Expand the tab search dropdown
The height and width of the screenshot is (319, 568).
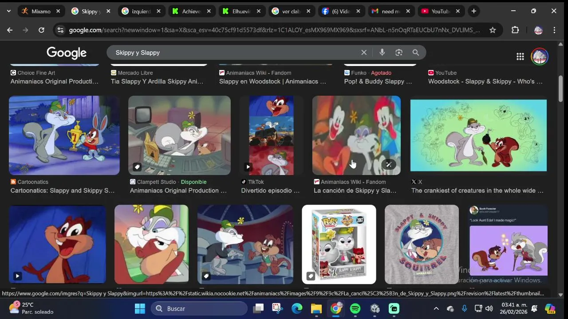(x=8, y=11)
